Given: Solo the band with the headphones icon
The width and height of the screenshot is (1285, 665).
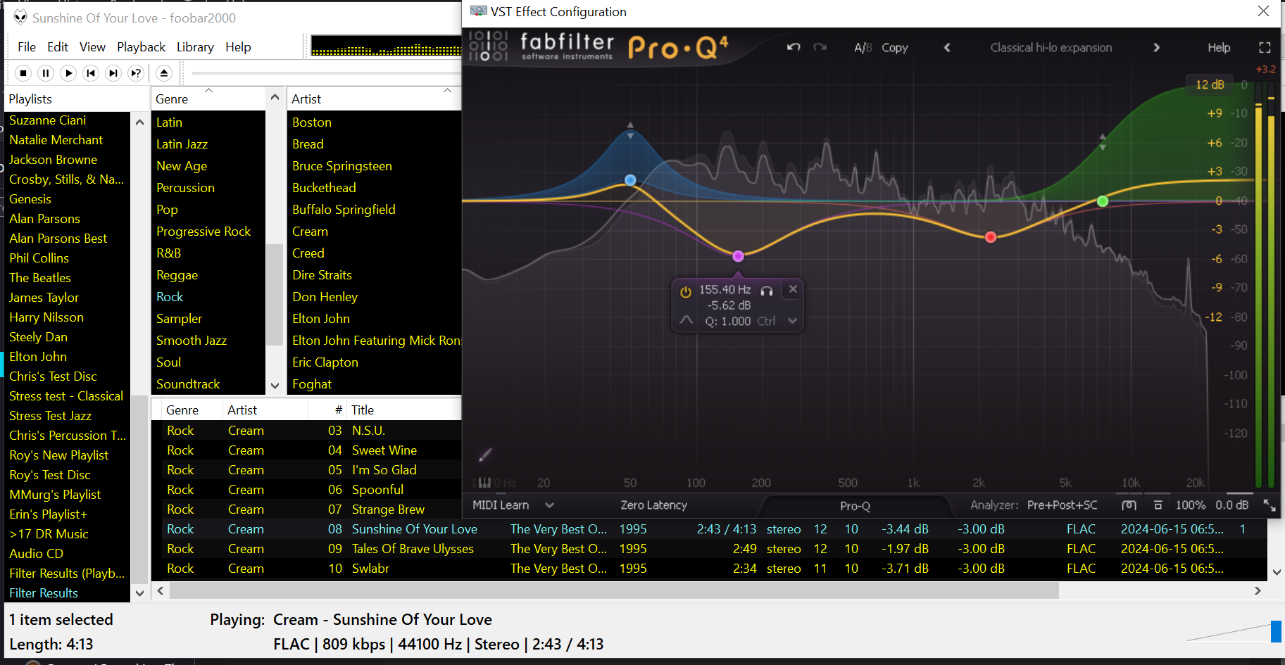Looking at the screenshot, I should (x=767, y=290).
